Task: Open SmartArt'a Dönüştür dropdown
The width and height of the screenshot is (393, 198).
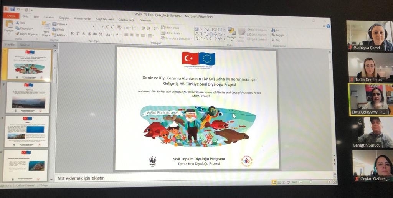Action: point(177,38)
